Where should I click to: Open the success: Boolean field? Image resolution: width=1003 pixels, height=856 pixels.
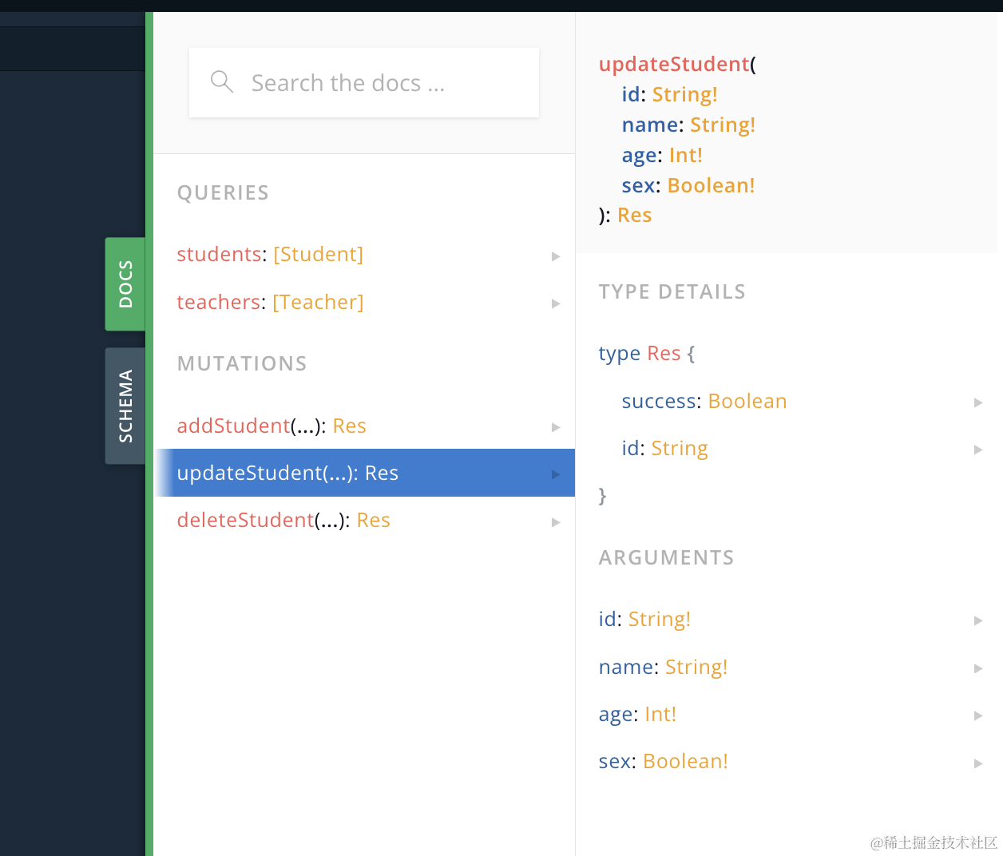[704, 402]
